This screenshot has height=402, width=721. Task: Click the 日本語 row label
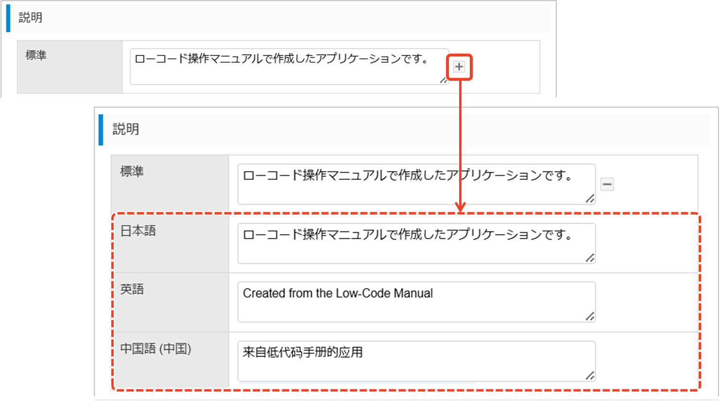coord(138,231)
